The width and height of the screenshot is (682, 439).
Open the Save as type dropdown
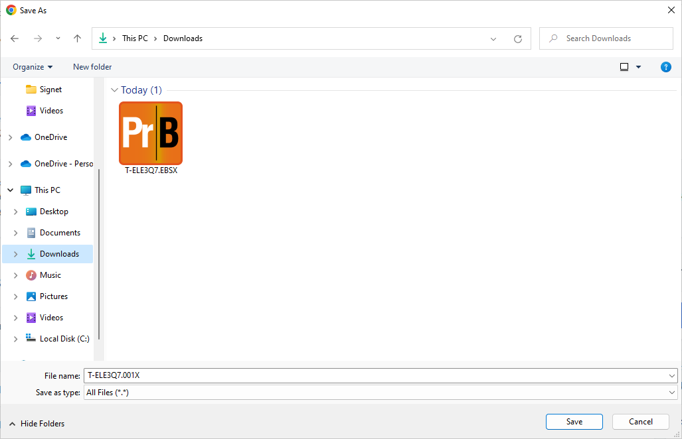point(673,393)
